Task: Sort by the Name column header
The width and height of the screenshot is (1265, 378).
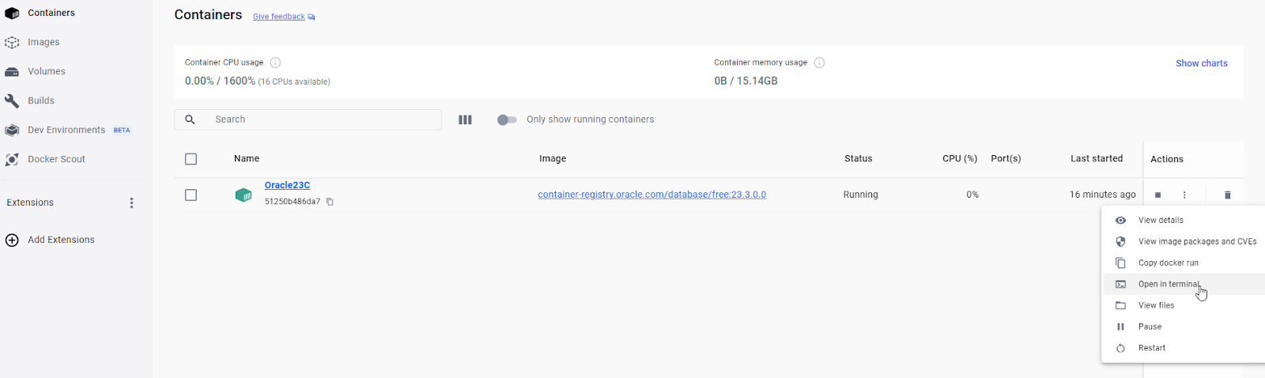Action: click(x=247, y=159)
